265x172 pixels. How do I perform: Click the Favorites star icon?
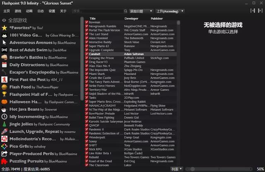(x=5, y=28)
